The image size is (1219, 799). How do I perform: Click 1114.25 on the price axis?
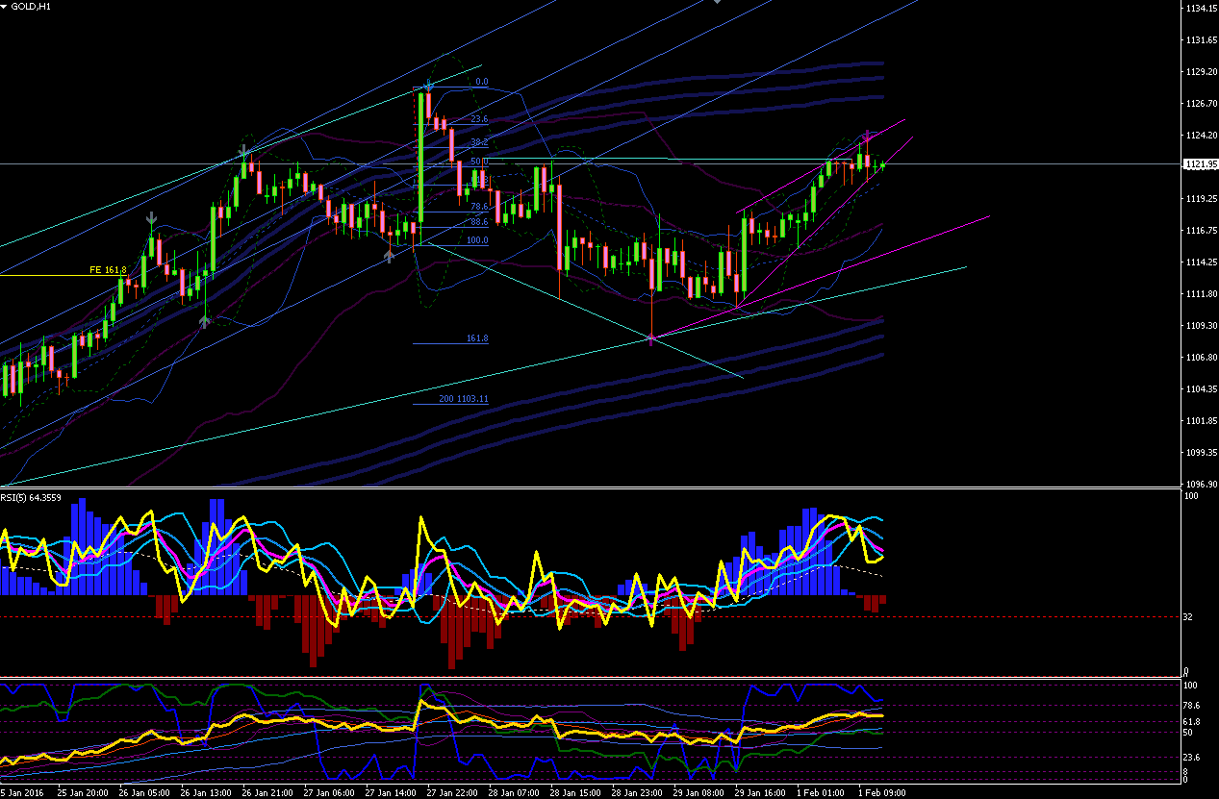tap(1200, 262)
